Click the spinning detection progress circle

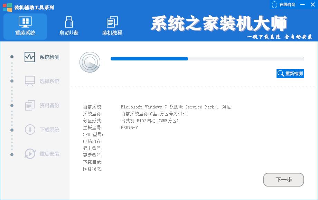click(x=90, y=62)
